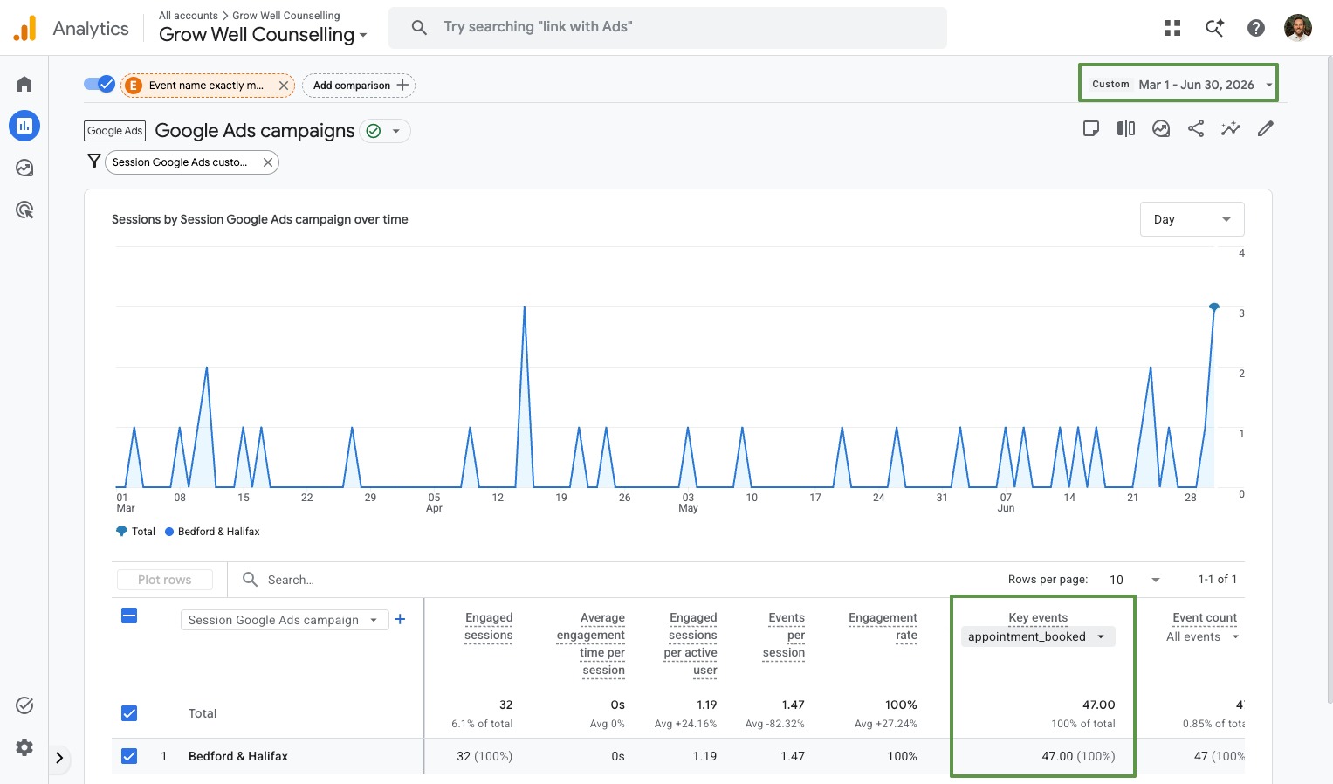Image resolution: width=1333 pixels, height=784 pixels.
Task: Sort by Average engagement time per session
Action: tap(591, 643)
